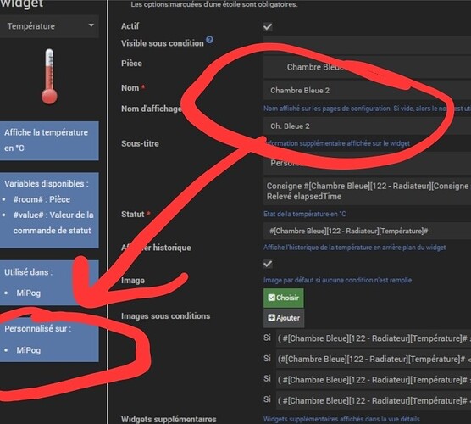Image resolution: width=471 pixels, height=424 pixels.
Task: Click the 'Etat de la température en °C' hint
Action: point(305,214)
